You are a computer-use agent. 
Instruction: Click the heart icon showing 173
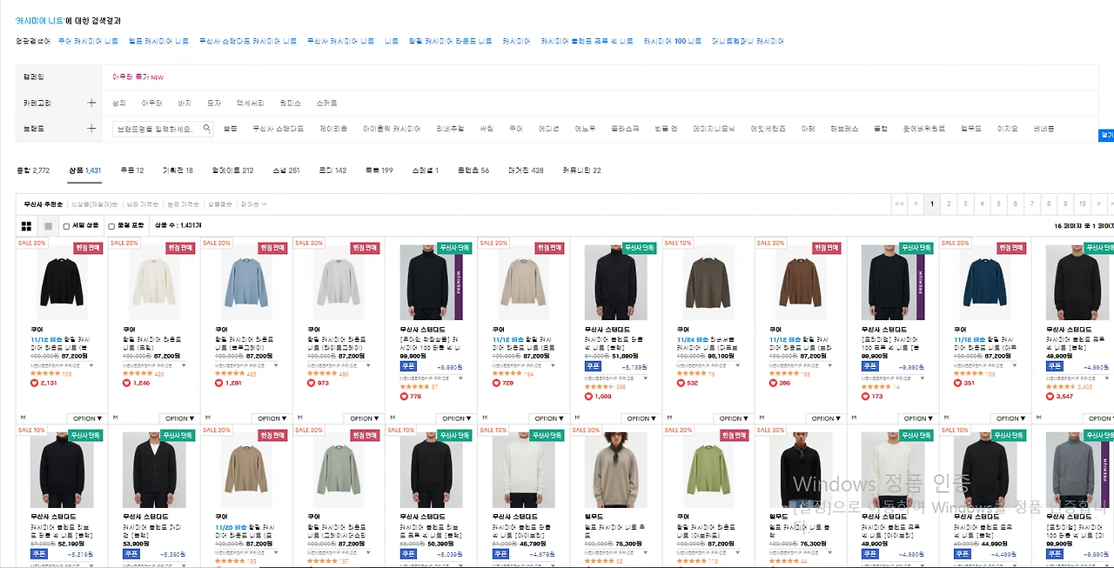click(864, 397)
